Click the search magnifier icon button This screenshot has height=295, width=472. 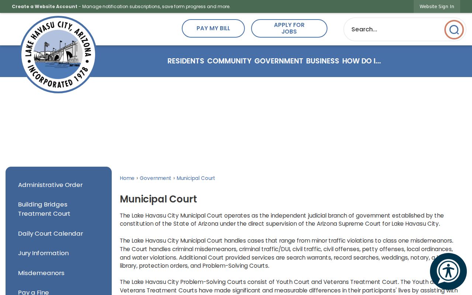[x=454, y=29]
